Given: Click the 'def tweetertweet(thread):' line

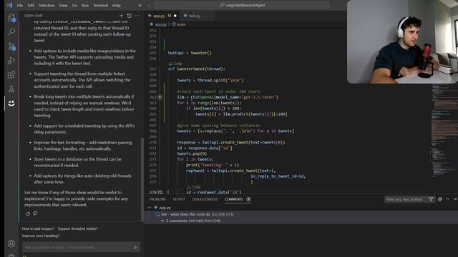Looking at the screenshot, I should 197,69.
